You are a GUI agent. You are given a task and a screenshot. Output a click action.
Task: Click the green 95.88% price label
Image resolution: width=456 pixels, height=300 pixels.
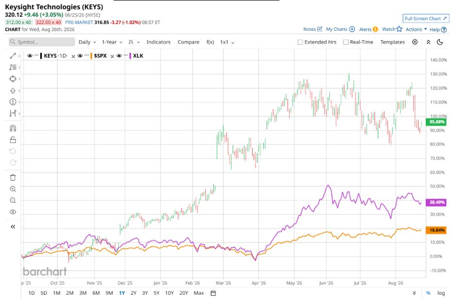coord(436,122)
